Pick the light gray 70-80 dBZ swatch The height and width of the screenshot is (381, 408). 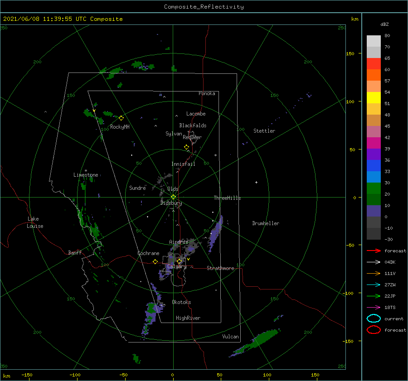pyautogui.click(x=374, y=41)
